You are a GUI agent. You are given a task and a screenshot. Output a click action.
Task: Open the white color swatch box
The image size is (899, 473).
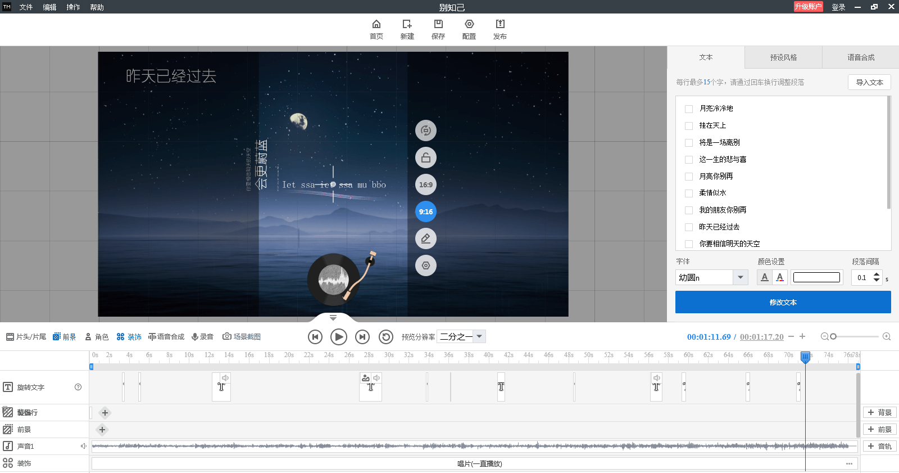click(x=816, y=277)
